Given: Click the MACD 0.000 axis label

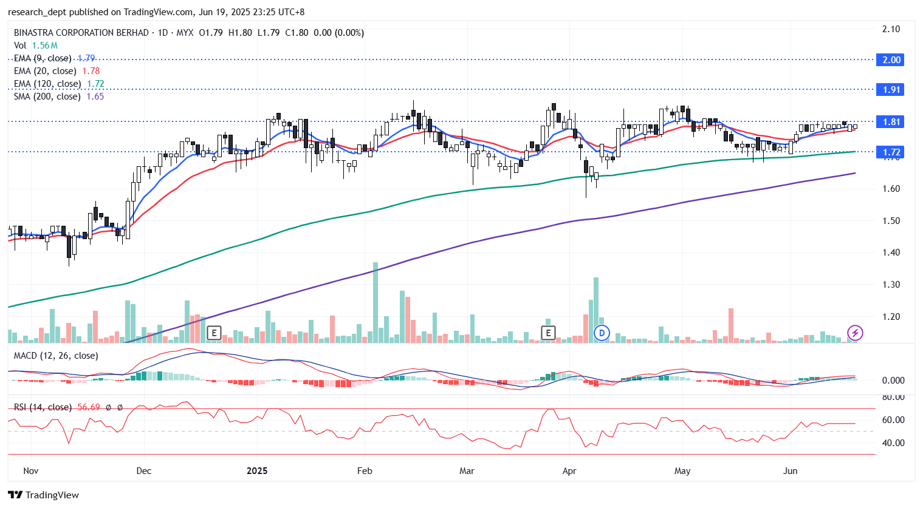Looking at the screenshot, I should (x=893, y=381).
